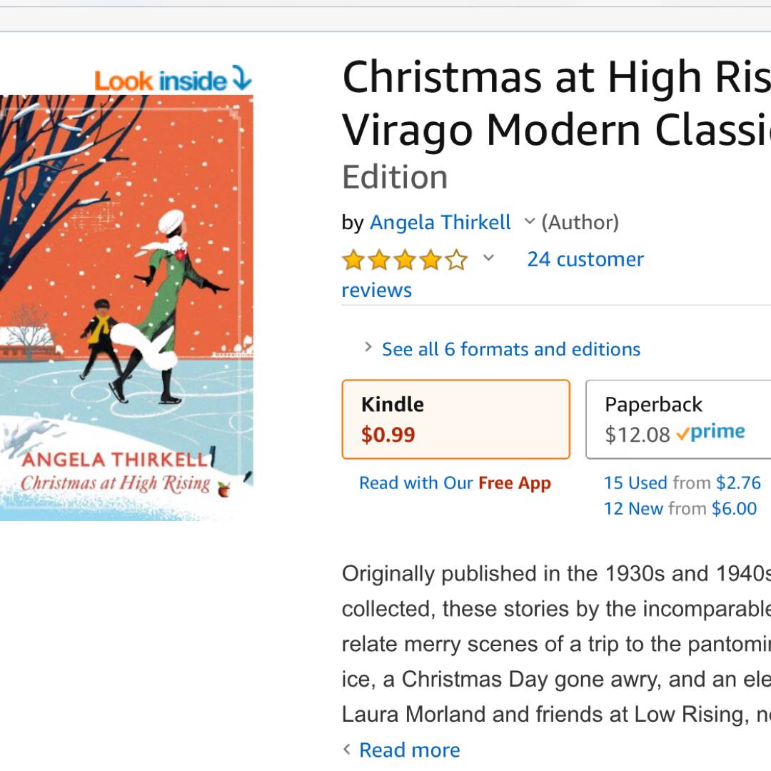Click the Kindle price $0.99
771x771 pixels.
point(388,435)
